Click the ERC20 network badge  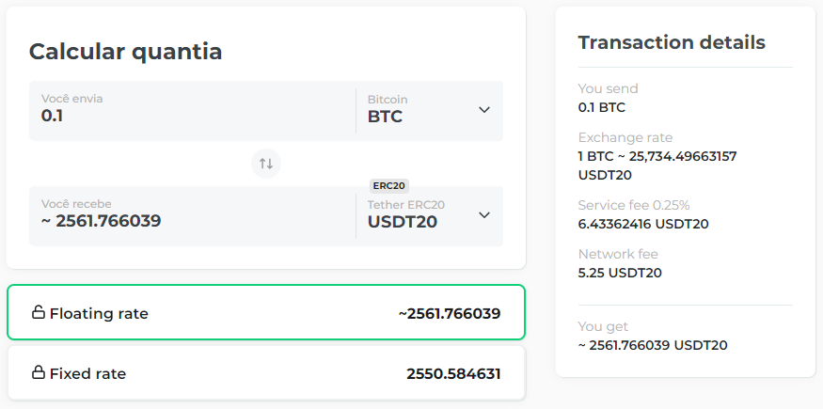tap(389, 186)
